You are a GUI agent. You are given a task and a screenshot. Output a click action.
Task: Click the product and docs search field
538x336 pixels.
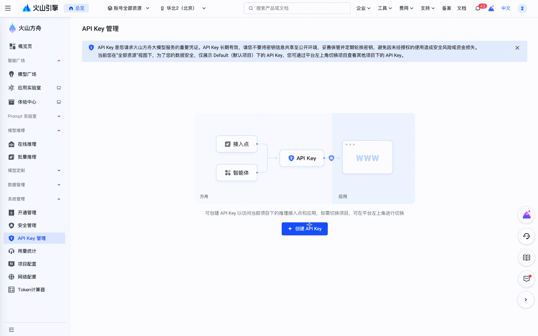coord(297,8)
